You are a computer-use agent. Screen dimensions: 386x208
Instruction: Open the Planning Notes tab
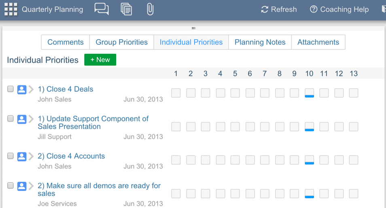260,42
